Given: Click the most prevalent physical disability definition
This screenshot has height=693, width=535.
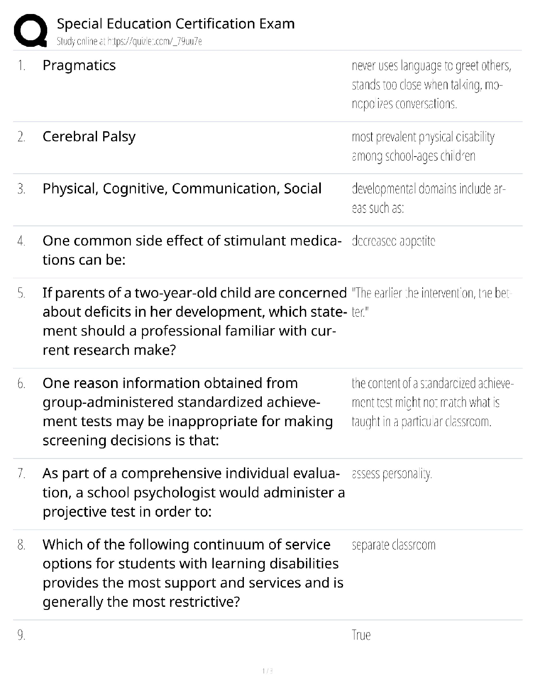Looking at the screenshot, I should (x=423, y=147).
